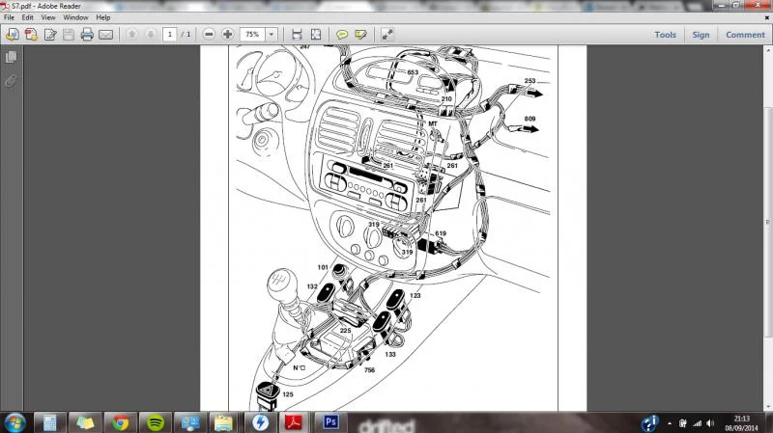Open the zoom percentage dropdown arrow
This screenshot has height=433, width=773.
click(x=272, y=35)
